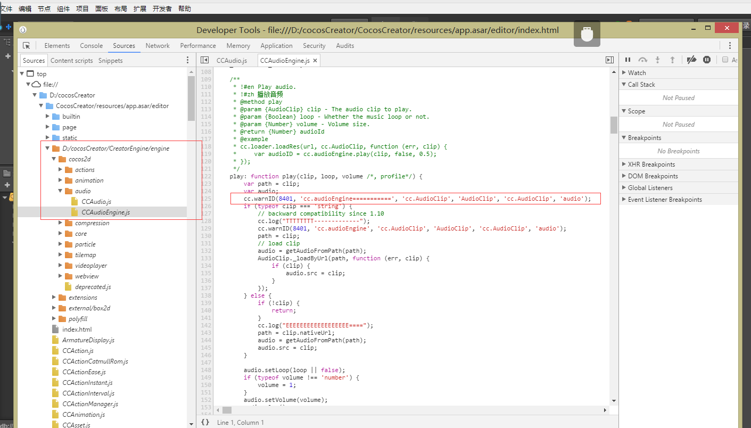Open DevTools three-dot customize menu
The width and height of the screenshot is (751, 428).
click(730, 46)
